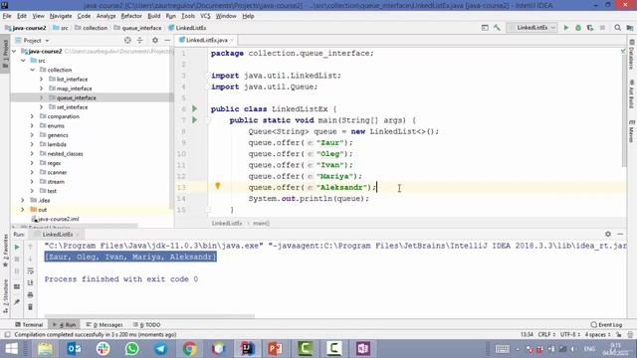Screen dimensions: 637x358
Task: Click the run gutter arrow beside class LinkedListEx
Action: [195, 108]
